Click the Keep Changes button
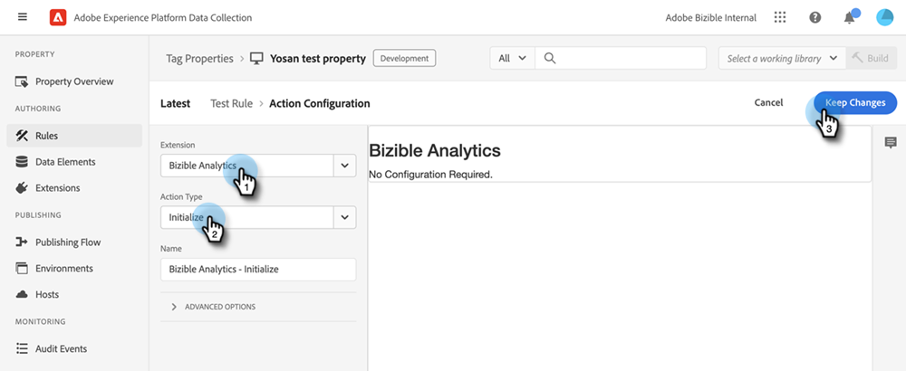 (855, 102)
